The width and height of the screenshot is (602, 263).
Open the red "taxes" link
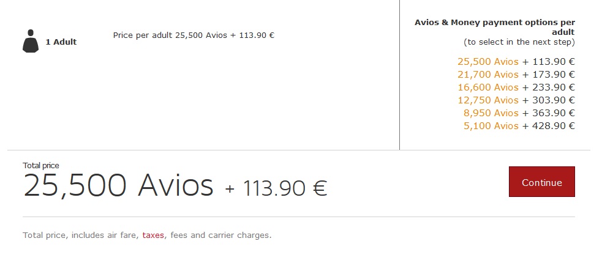[153, 235]
